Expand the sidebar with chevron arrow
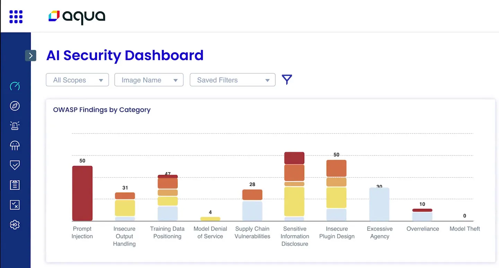 pos(30,55)
